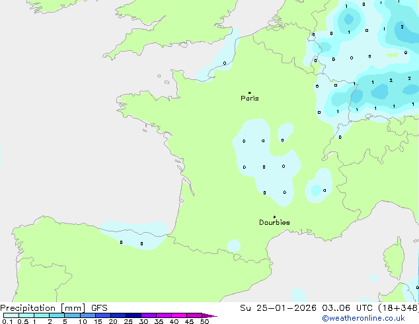Viewport: 419px width, 324px height.
Task: Click the 03..06 UTC time label
Action: click(x=347, y=308)
